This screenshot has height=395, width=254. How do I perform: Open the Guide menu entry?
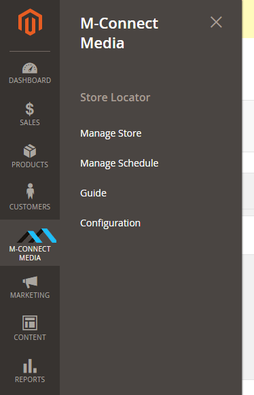[x=94, y=193]
